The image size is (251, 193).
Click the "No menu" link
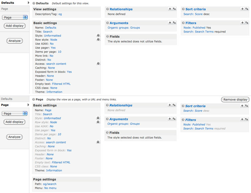50,188
